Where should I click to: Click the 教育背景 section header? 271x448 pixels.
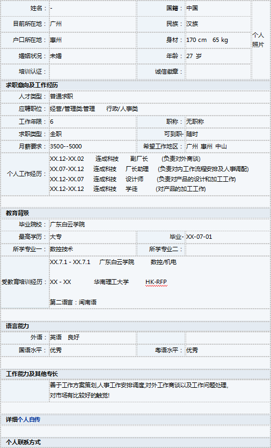17,213
